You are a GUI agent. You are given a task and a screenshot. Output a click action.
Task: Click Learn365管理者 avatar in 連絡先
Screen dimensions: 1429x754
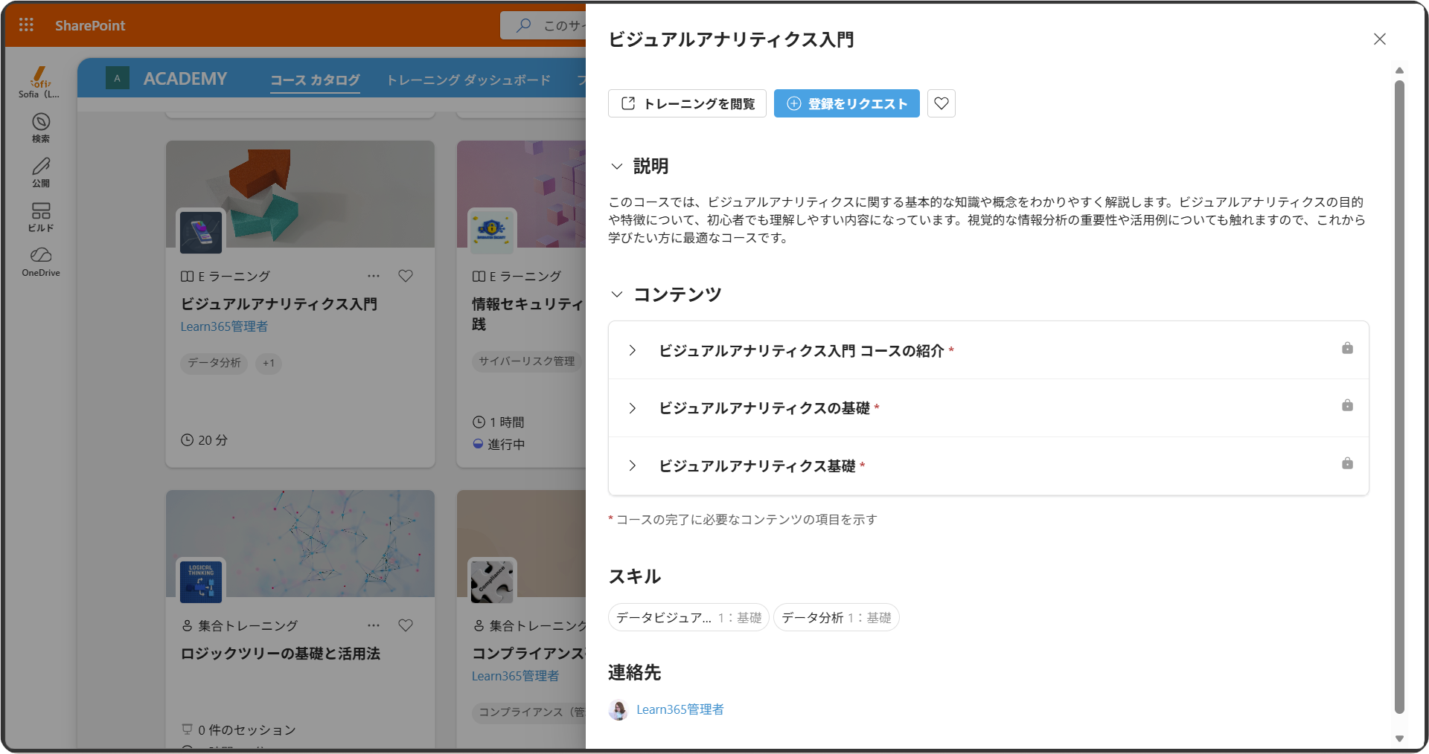click(618, 710)
